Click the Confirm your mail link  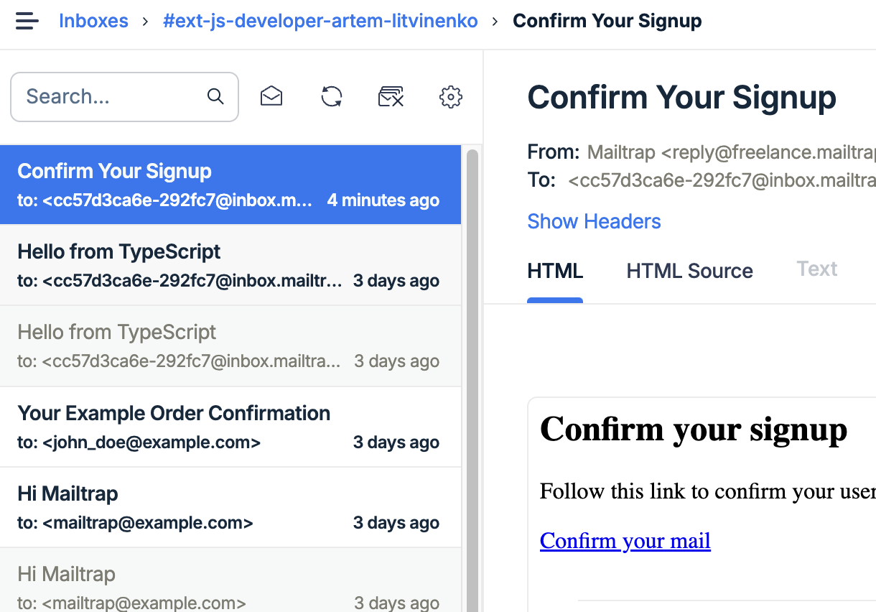coord(625,540)
